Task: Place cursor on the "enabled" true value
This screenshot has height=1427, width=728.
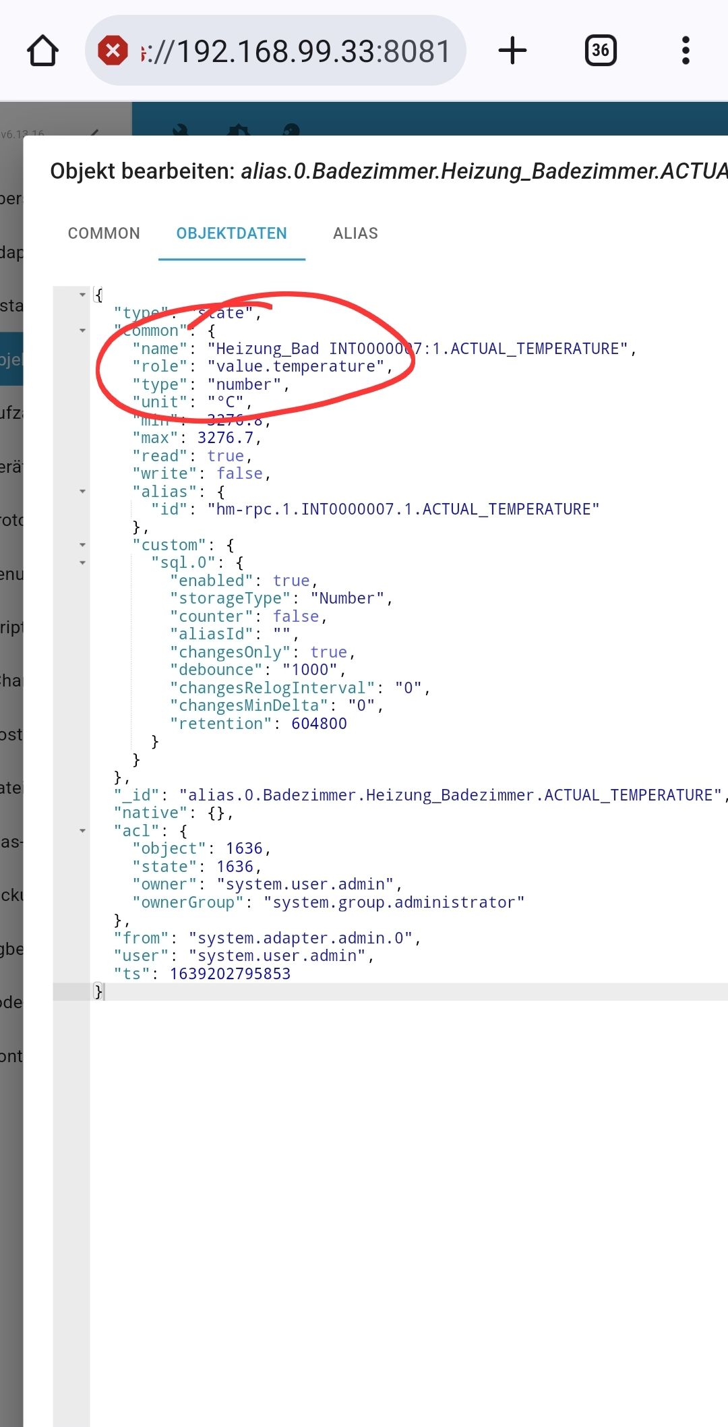Action: 291,581
